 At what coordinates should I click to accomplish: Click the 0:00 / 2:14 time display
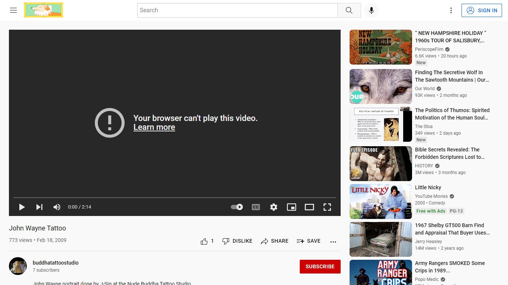(80, 207)
